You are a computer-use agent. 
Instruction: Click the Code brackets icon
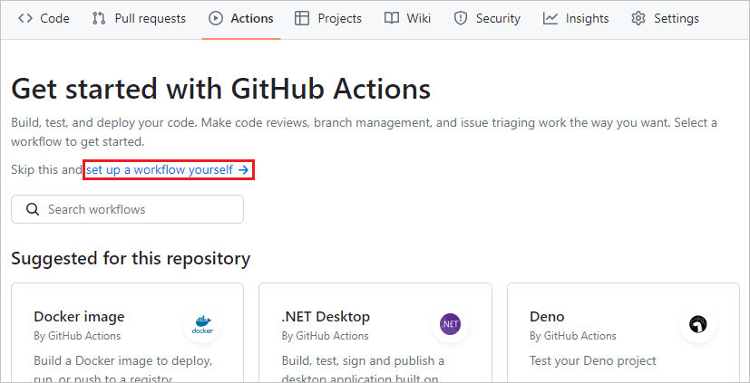click(x=25, y=18)
